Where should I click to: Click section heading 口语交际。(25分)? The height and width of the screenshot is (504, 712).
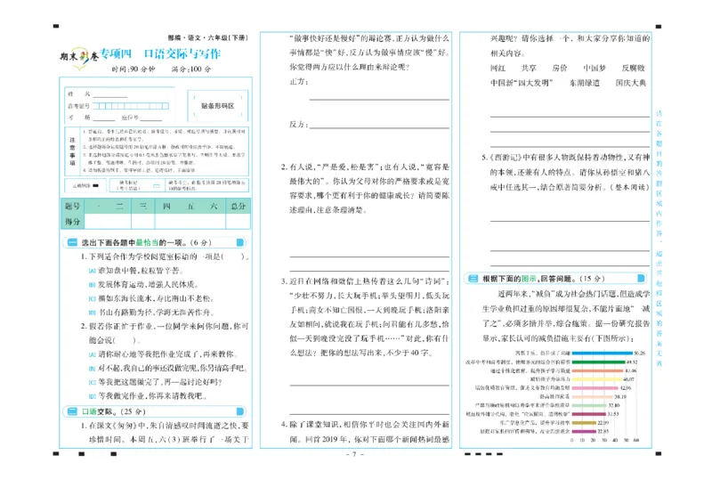click(114, 411)
